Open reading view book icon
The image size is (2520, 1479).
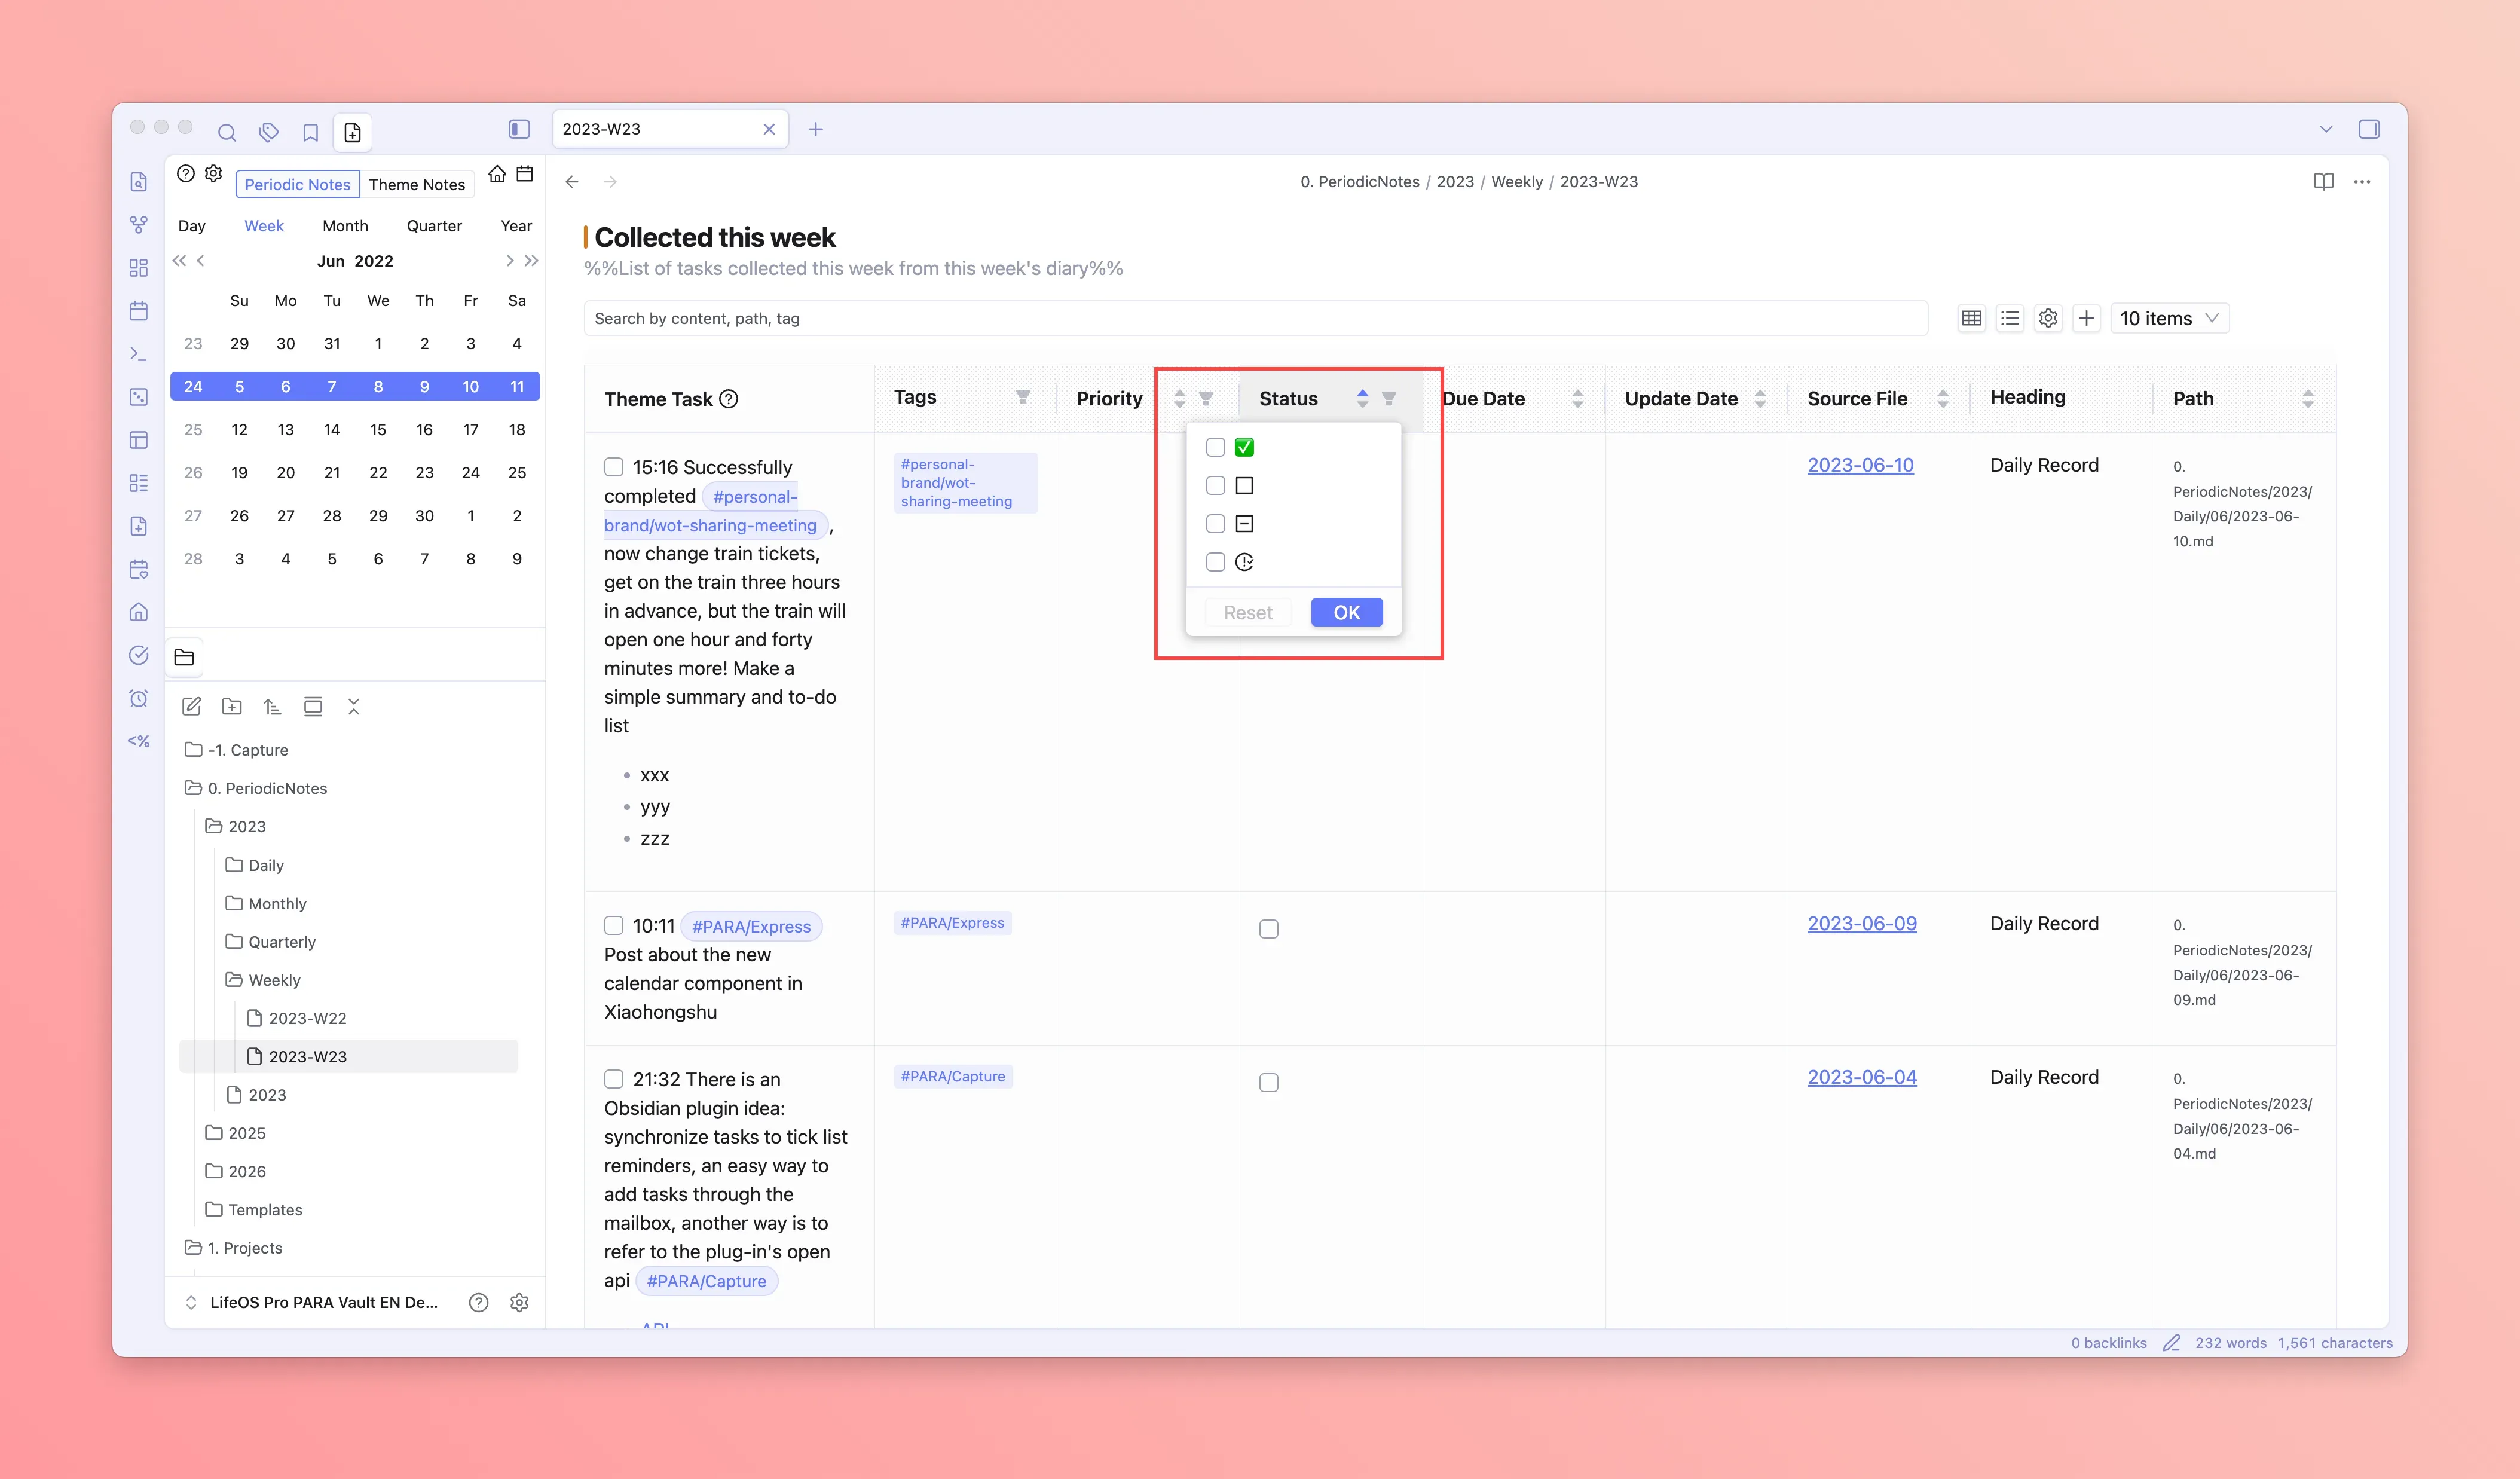click(x=2323, y=181)
